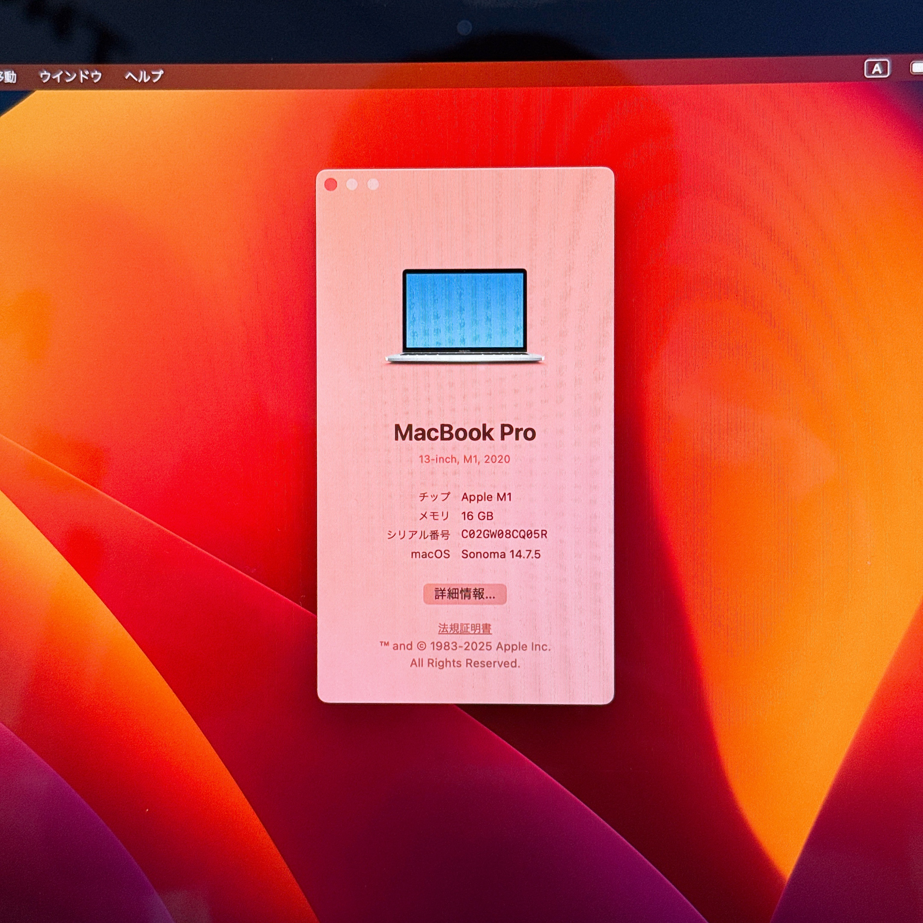The image size is (923, 923).
Task: Click the Apple M1 chip value
Action: point(486,497)
